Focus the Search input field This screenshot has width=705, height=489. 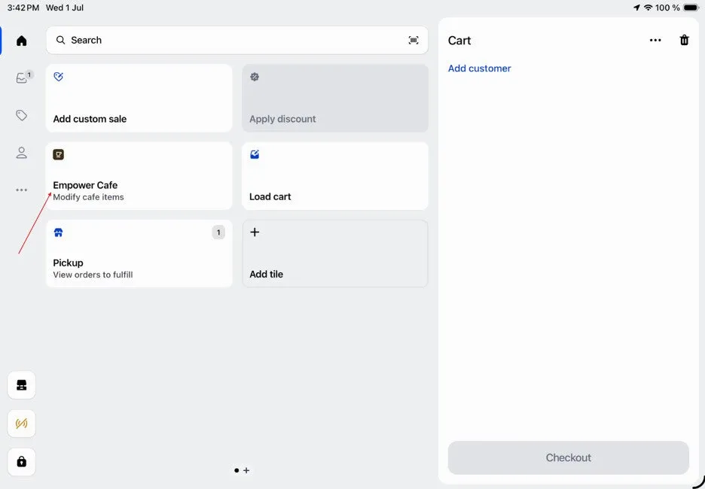point(237,41)
